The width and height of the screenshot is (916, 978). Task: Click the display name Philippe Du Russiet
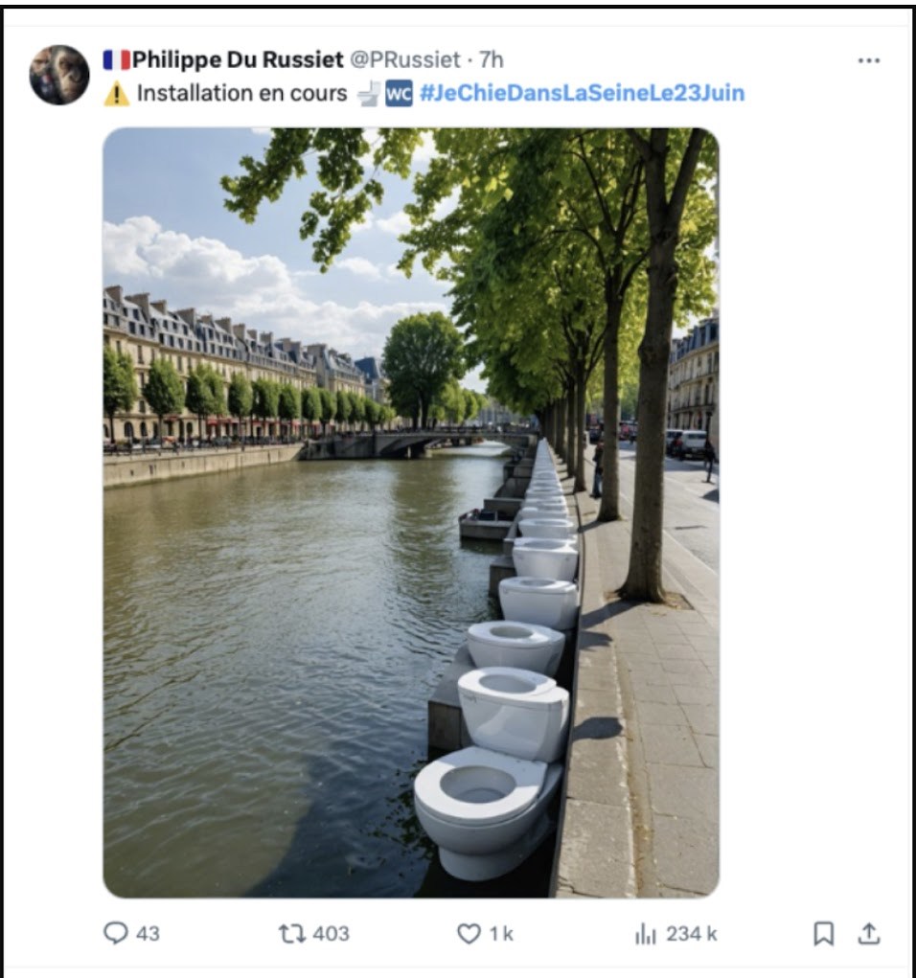tap(238, 60)
